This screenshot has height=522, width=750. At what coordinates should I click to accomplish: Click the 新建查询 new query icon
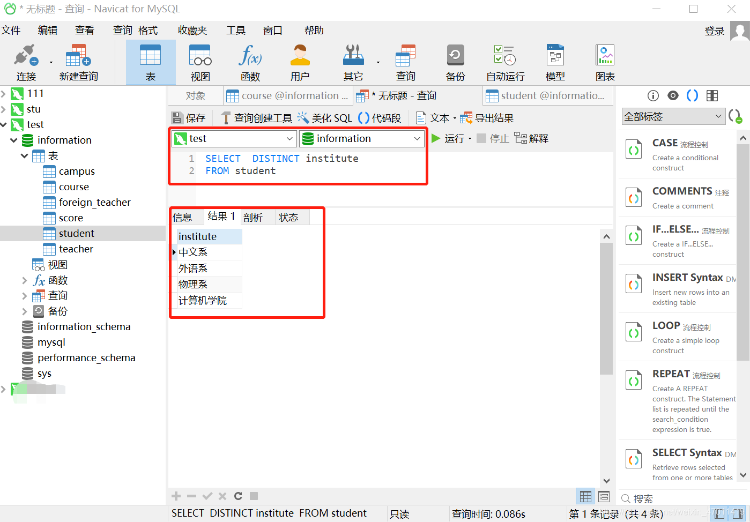(x=78, y=55)
